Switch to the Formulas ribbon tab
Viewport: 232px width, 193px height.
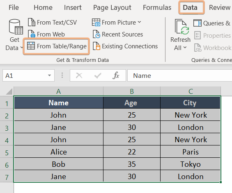157,7
